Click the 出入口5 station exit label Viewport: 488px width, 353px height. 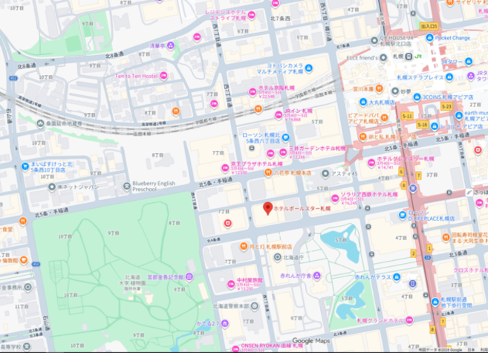click(x=429, y=25)
